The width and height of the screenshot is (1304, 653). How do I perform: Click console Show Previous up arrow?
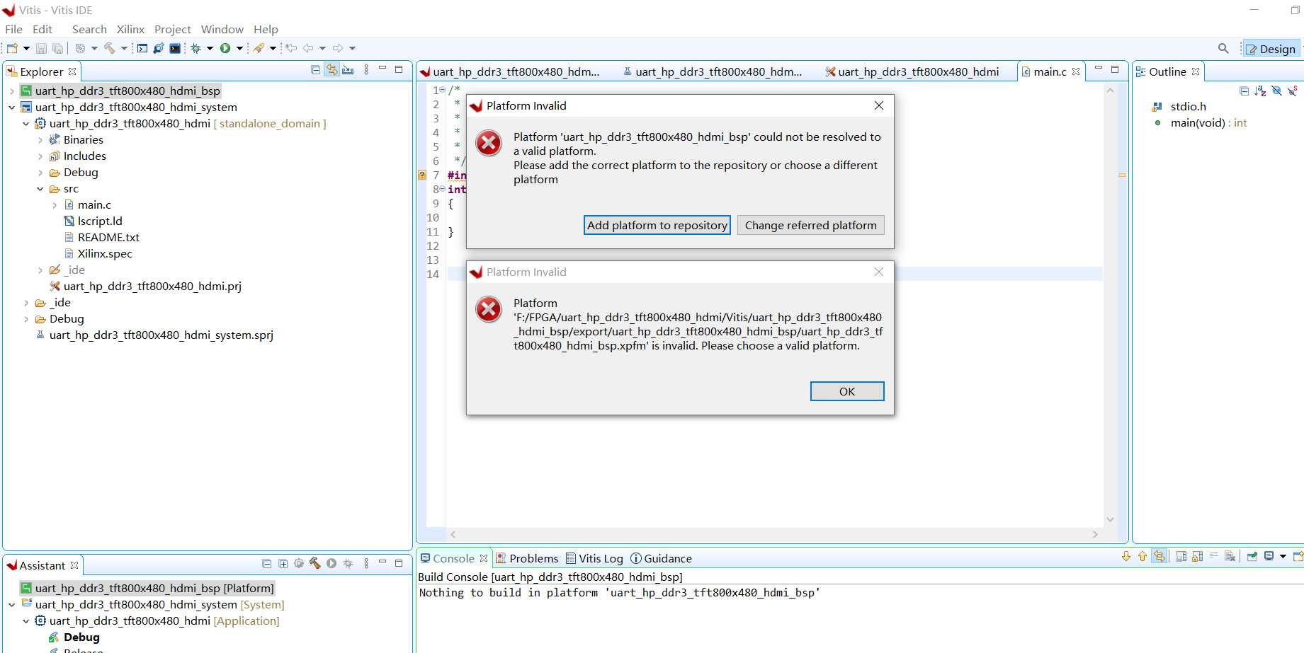[1143, 556]
